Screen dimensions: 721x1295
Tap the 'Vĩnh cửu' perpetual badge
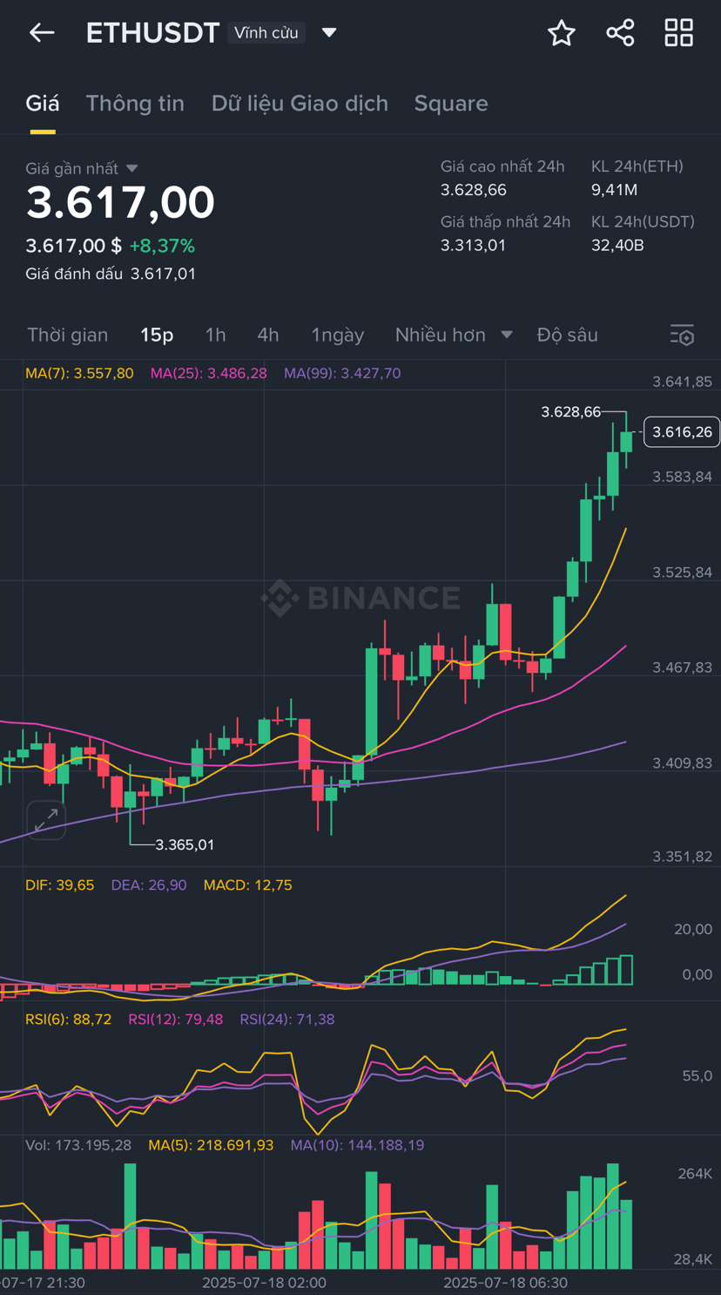(266, 32)
